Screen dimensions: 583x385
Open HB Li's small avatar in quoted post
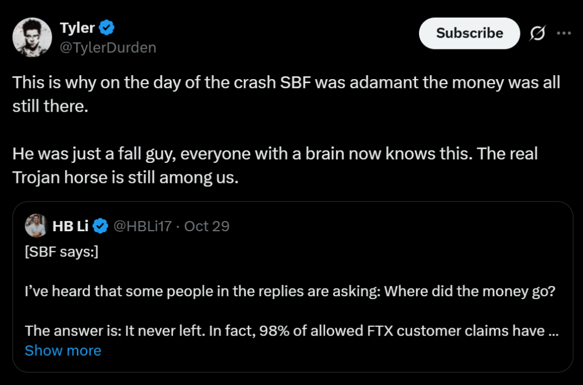click(x=35, y=227)
